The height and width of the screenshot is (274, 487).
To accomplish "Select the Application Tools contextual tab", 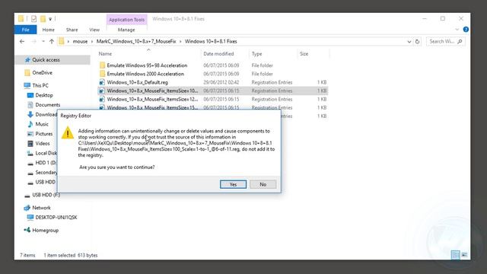I will coord(127,20).
